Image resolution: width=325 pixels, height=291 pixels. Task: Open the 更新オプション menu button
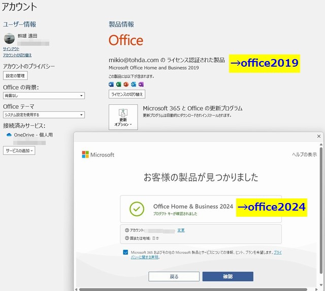click(x=123, y=117)
